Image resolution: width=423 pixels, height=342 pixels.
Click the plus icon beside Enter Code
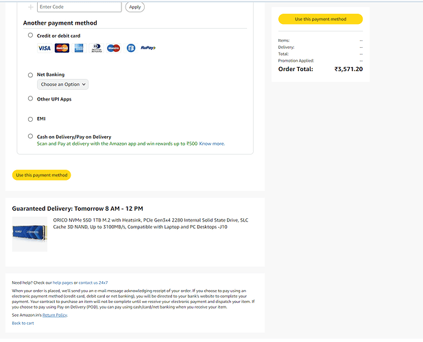point(31,7)
